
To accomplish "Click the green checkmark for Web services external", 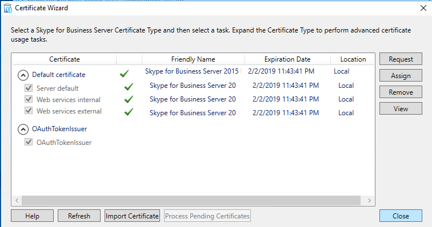I will [129, 112].
